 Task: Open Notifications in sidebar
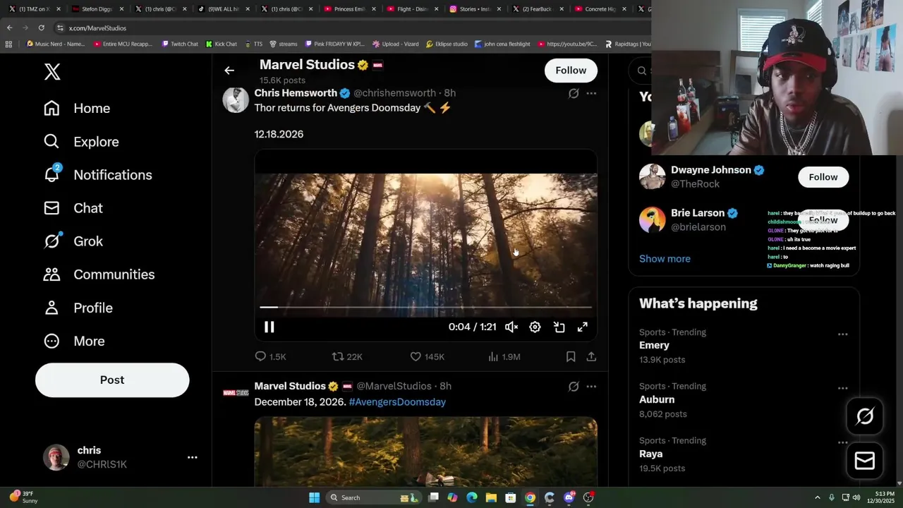point(97,174)
